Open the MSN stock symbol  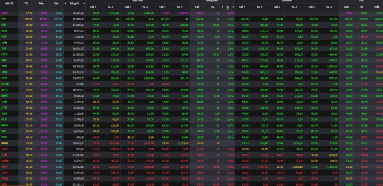click(4, 125)
